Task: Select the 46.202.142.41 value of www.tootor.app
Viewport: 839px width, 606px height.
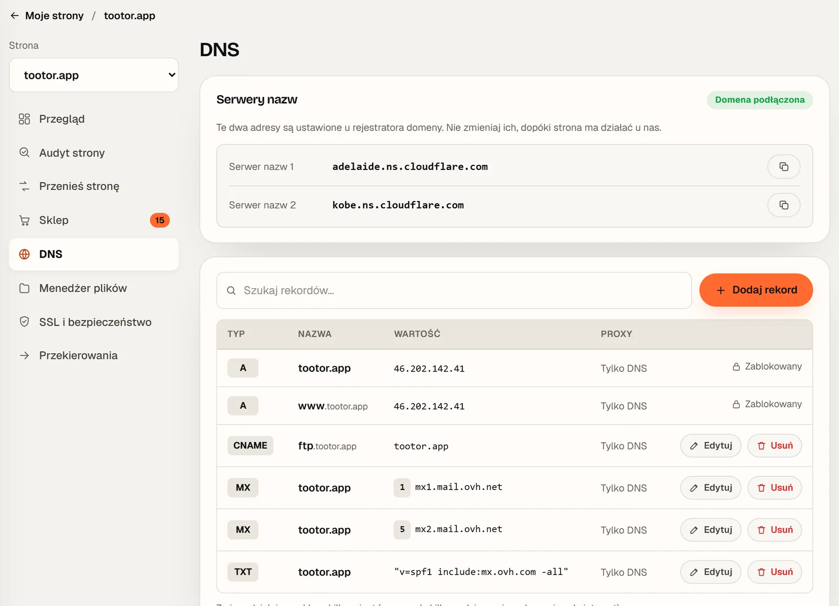Action: (429, 406)
